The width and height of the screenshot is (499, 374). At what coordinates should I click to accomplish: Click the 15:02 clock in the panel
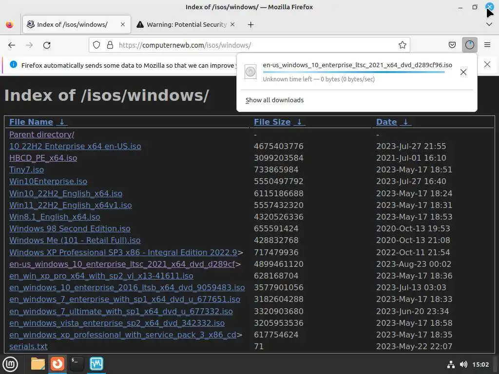480,364
